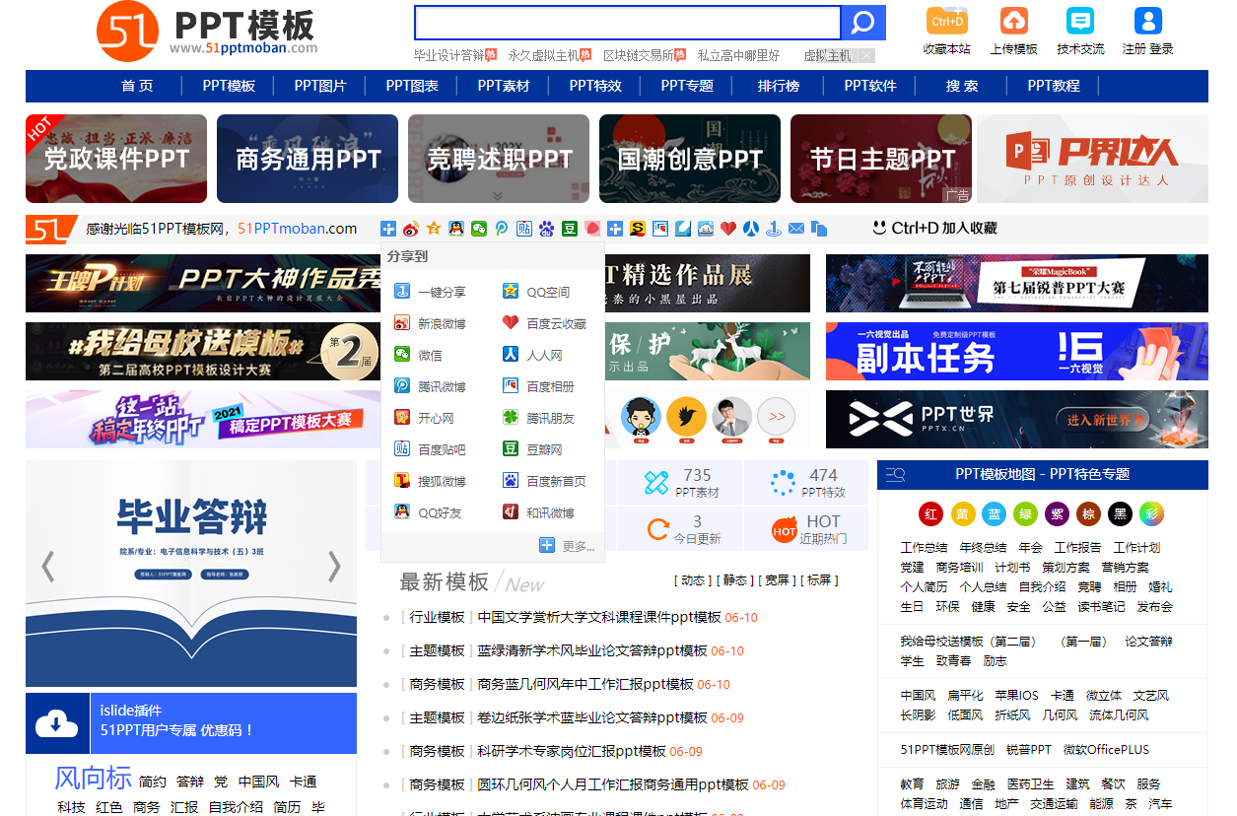Open the PPT软件 navigation item
Screen dimensions: 1237x816
pyautogui.click(x=870, y=86)
